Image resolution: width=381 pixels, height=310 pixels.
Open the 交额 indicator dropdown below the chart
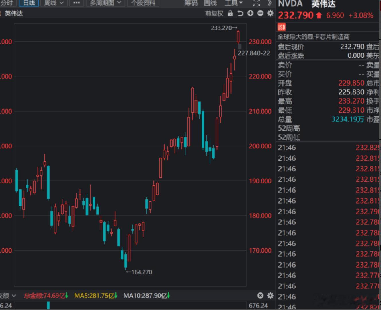(8, 295)
